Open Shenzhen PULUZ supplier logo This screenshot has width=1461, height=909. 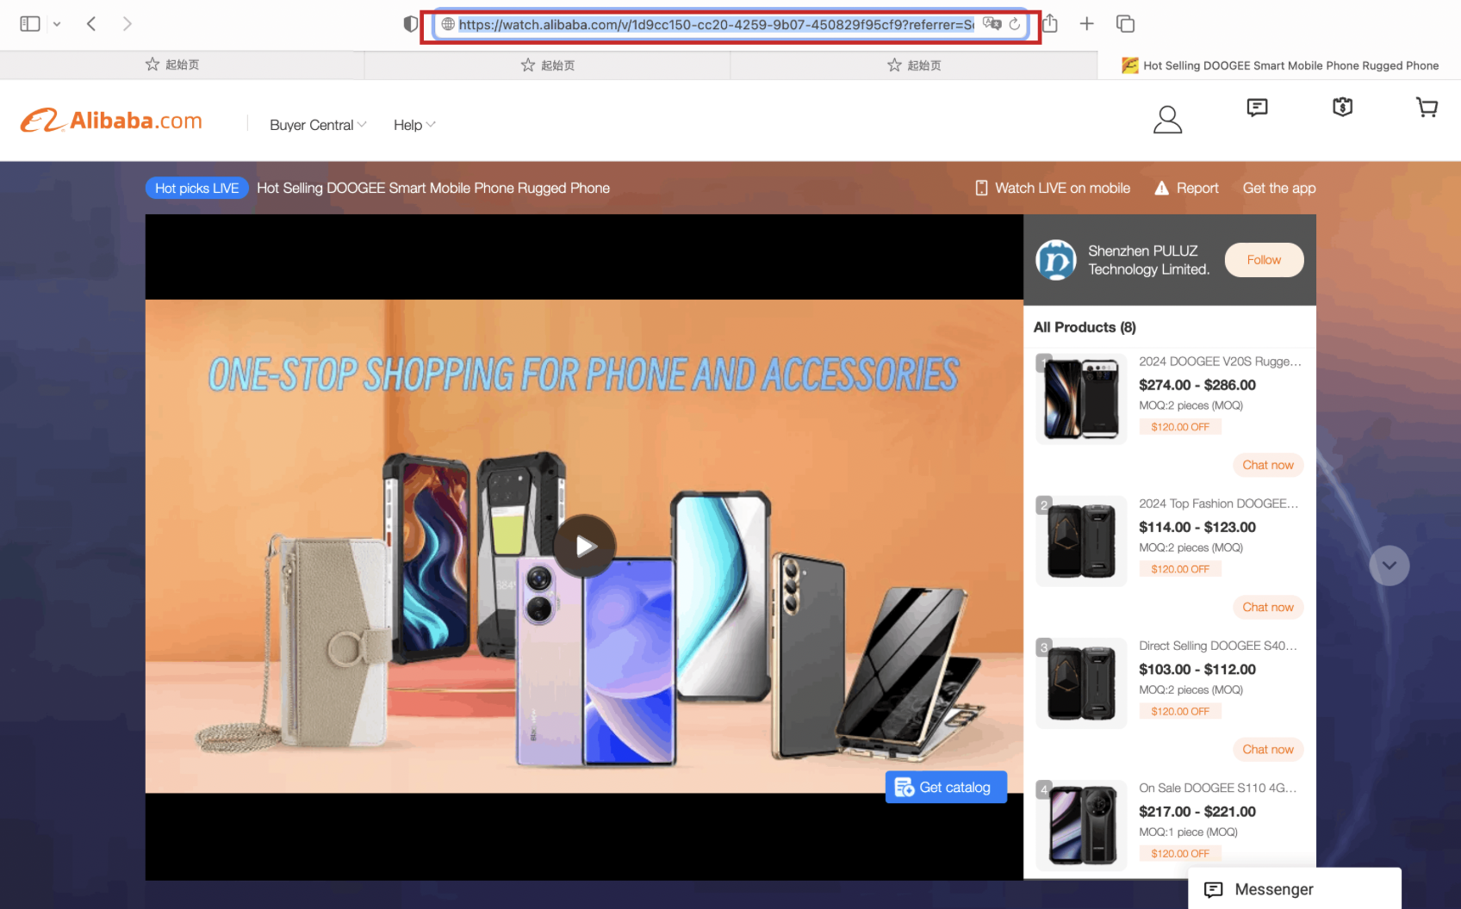click(1055, 260)
